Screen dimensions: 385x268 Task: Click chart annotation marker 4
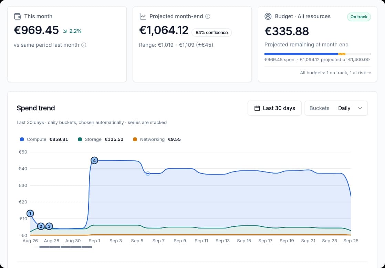coord(94,160)
